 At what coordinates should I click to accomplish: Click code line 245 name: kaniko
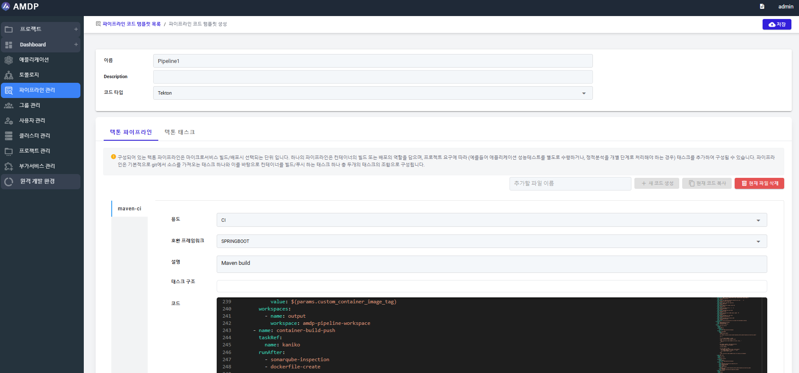pyautogui.click(x=282, y=345)
